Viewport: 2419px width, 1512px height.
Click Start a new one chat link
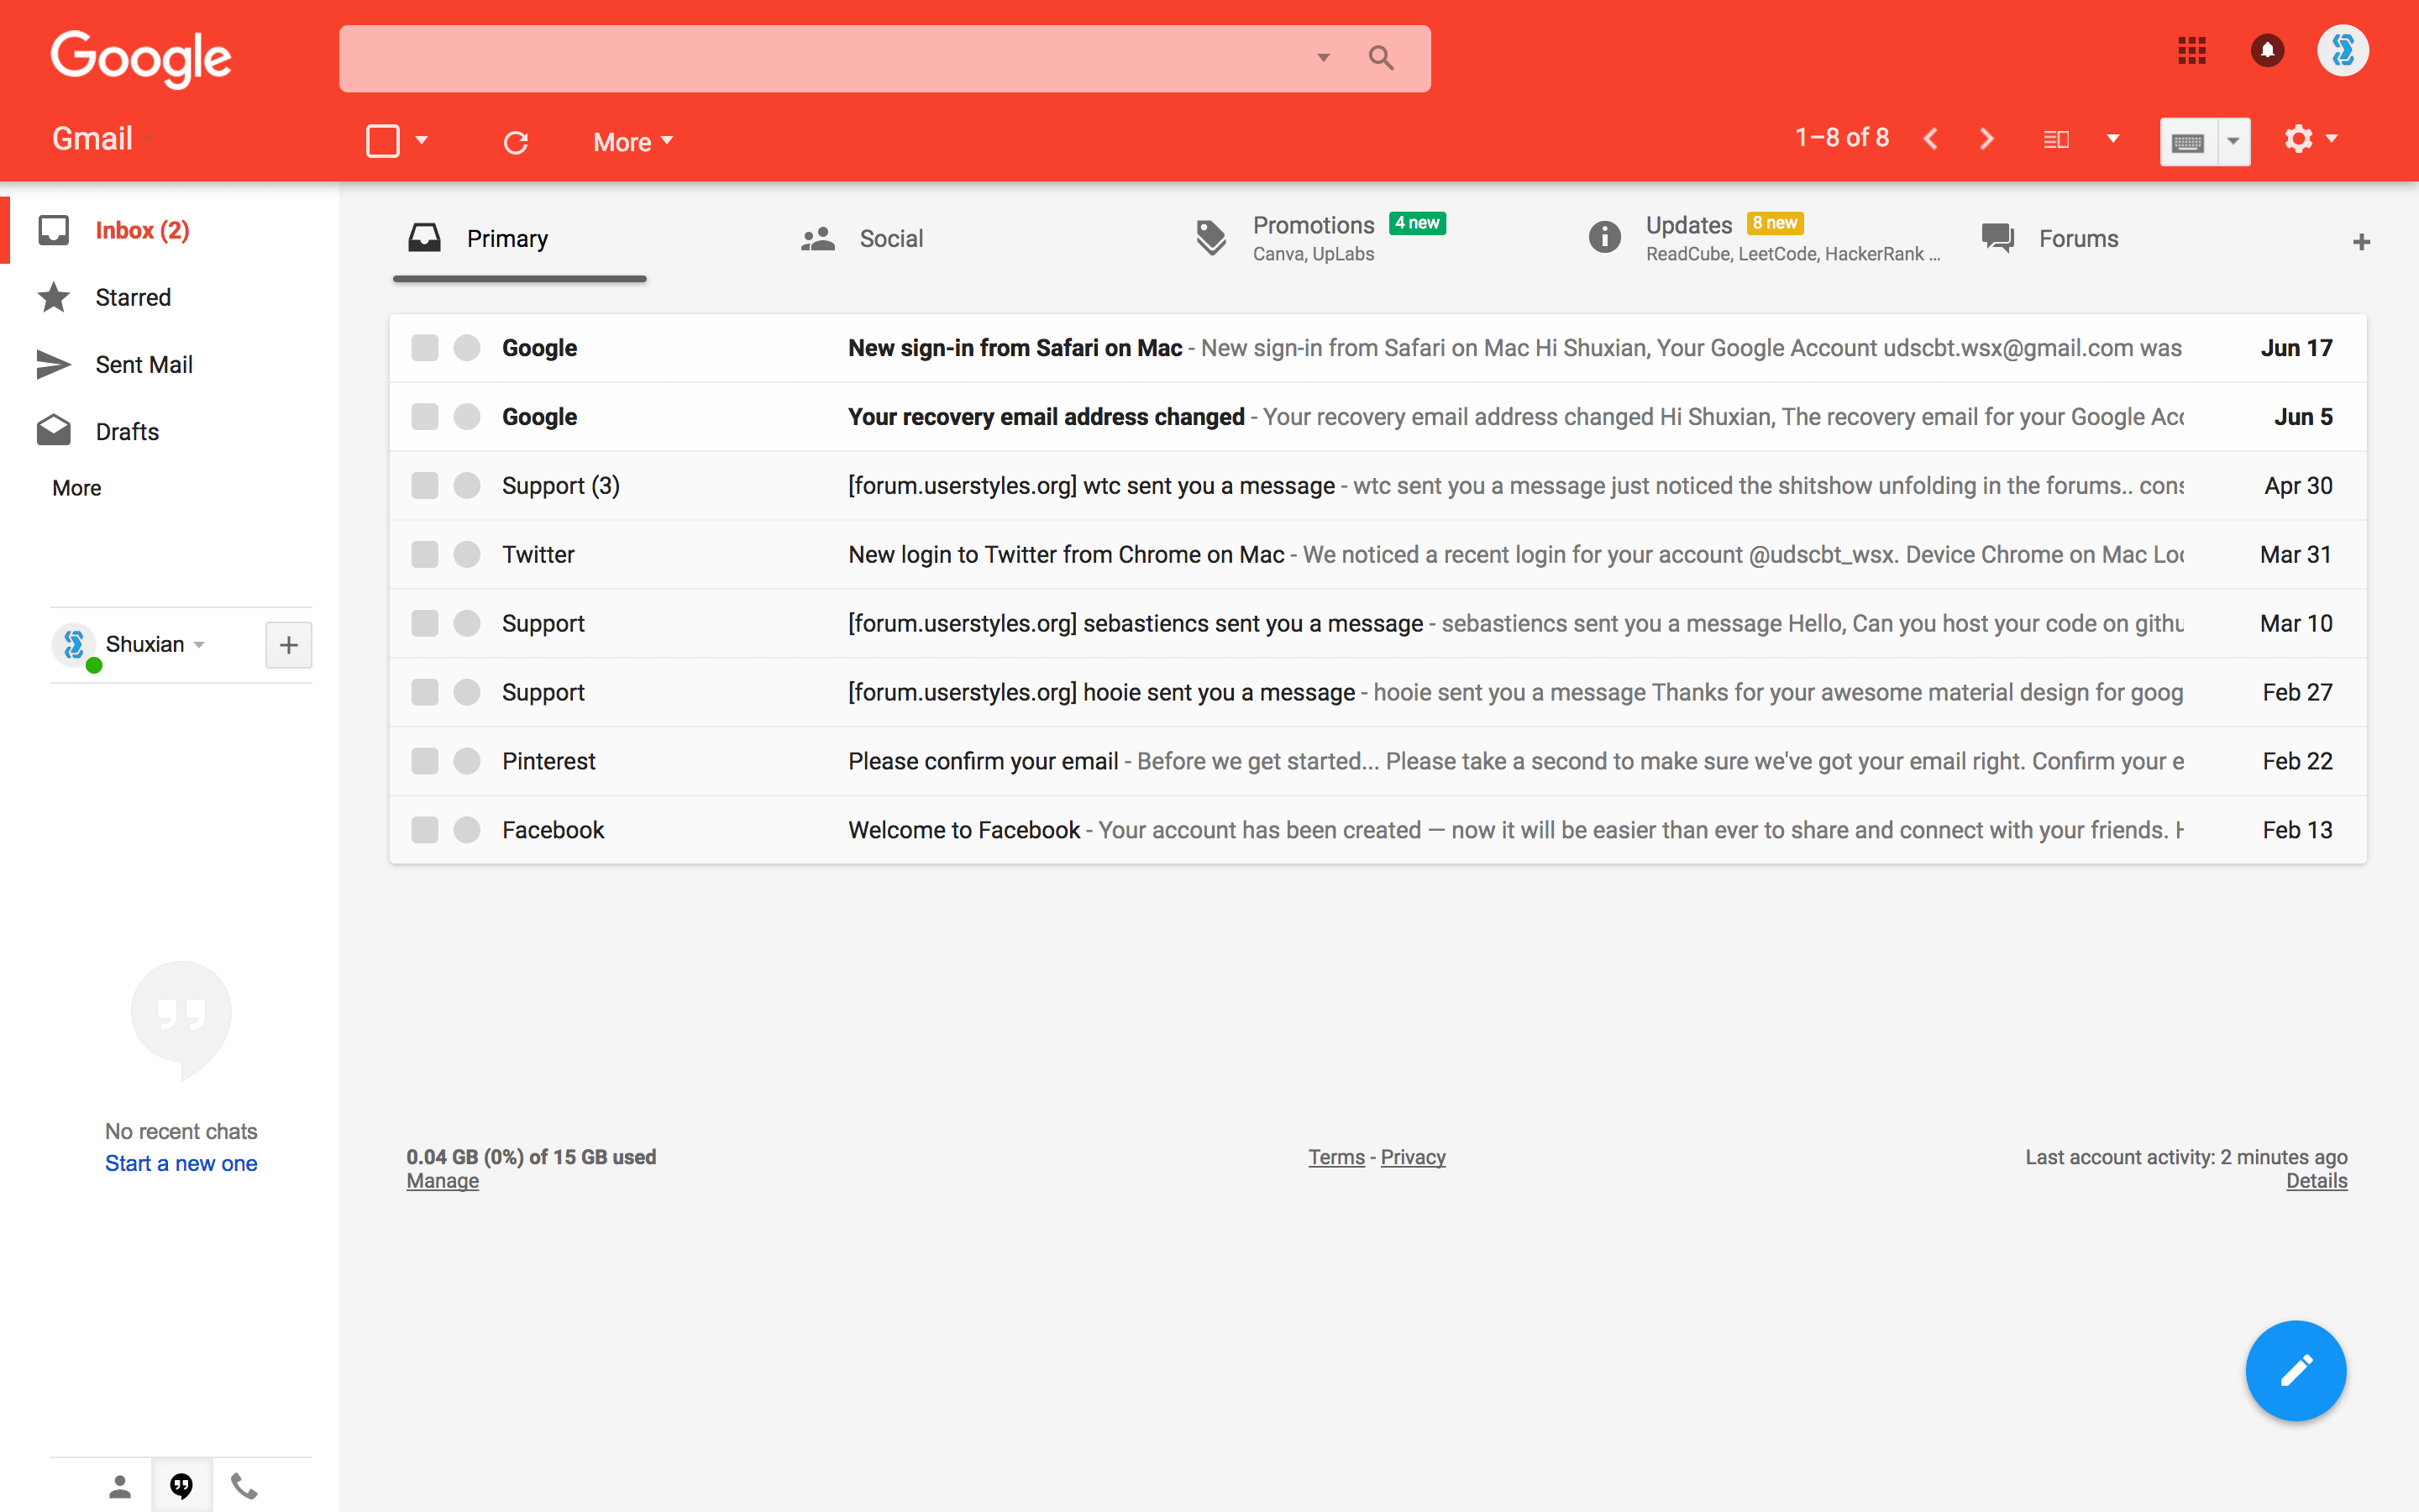181,1163
